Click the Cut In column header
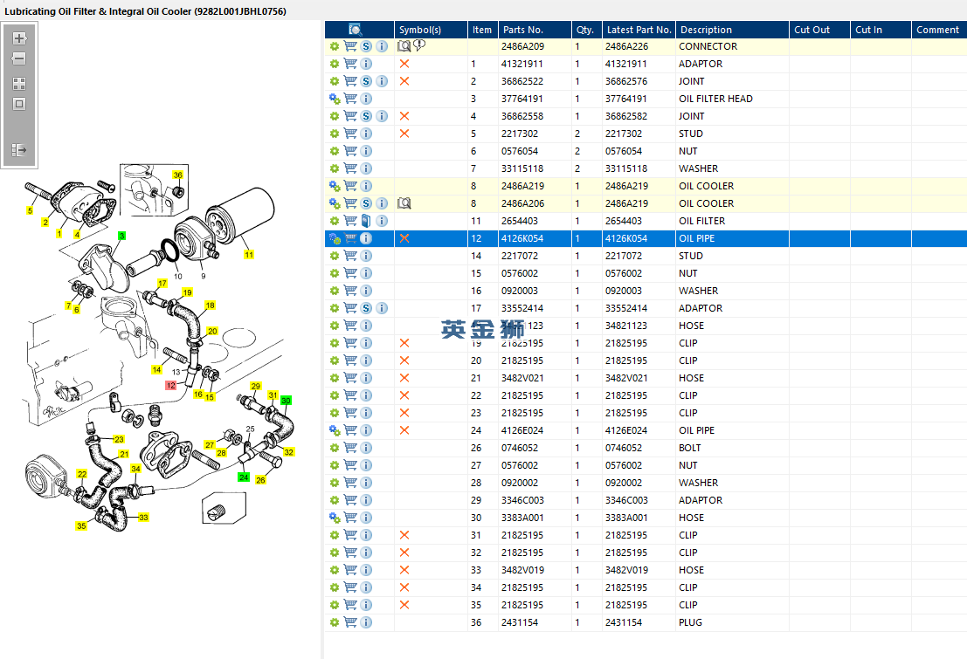 (881, 30)
